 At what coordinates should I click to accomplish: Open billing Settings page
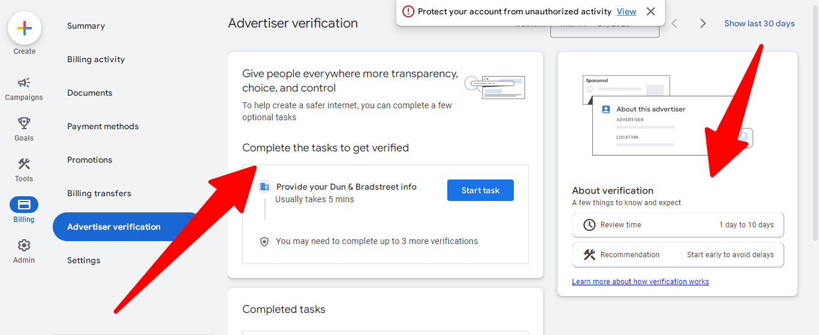pyautogui.click(x=84, y=260)
